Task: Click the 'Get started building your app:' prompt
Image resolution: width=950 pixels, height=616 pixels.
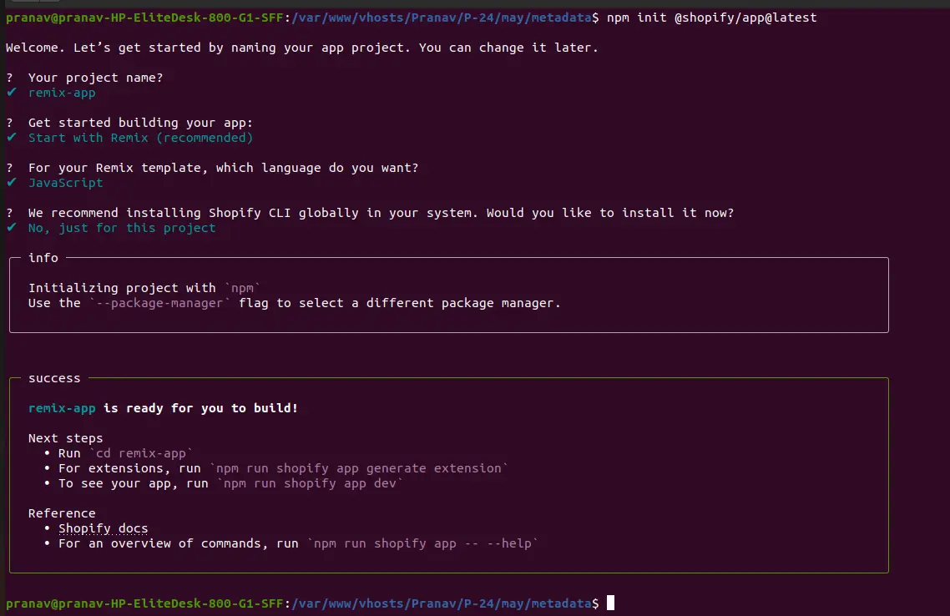Action: [x=140, y=123]
